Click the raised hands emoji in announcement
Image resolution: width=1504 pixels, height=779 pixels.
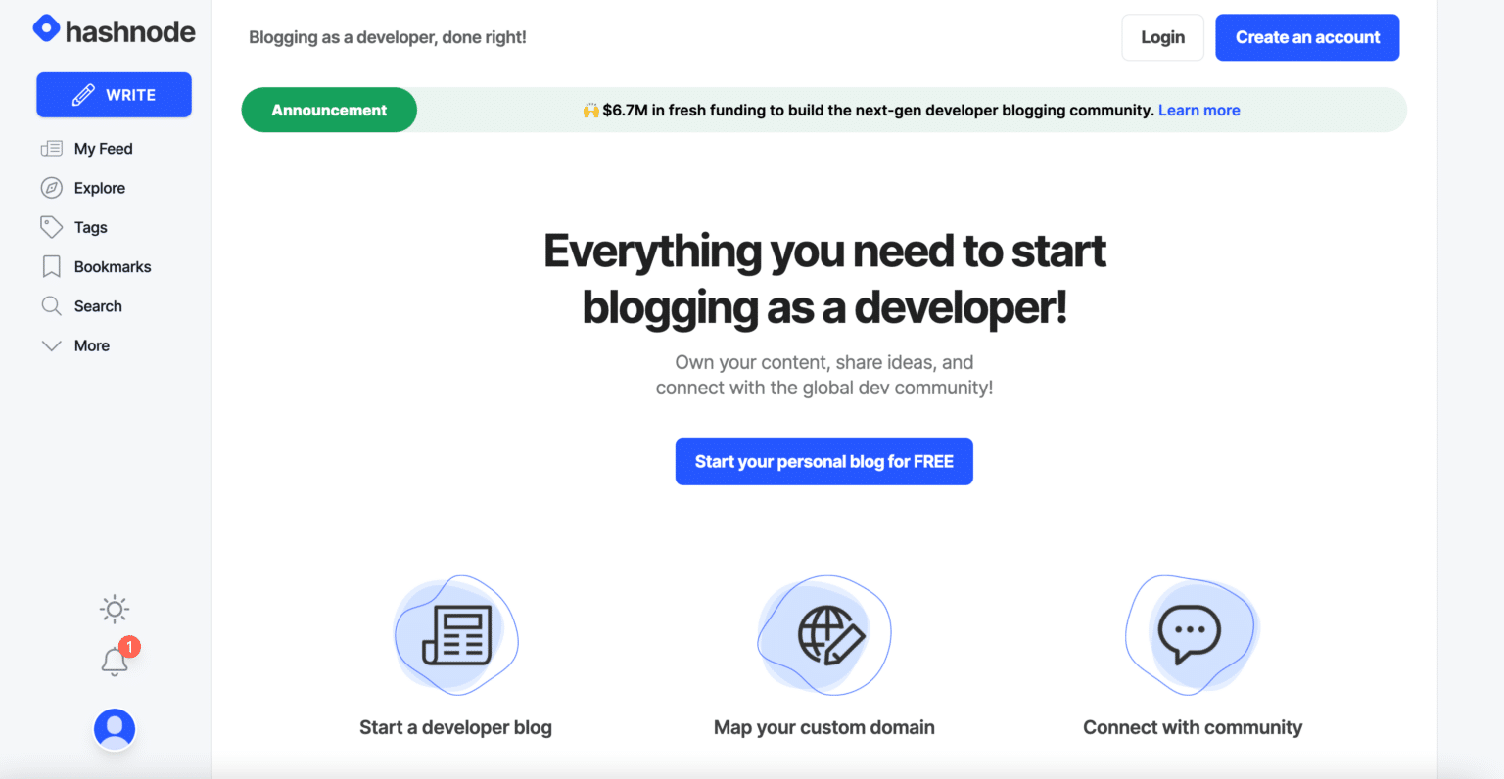pyautogui.click(x=590, y=110)
